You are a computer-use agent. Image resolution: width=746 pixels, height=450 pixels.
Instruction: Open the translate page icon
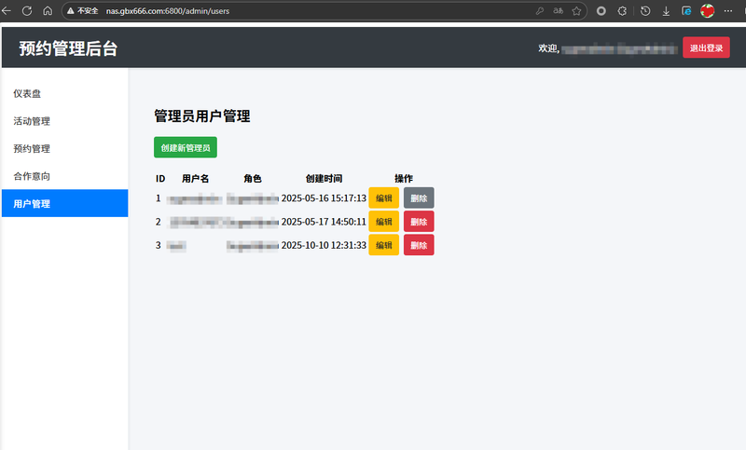558,10
